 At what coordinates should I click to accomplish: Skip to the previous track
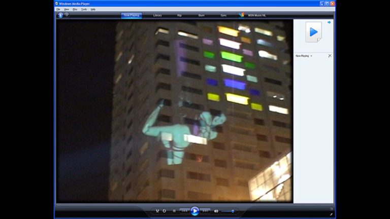point(185,211)
